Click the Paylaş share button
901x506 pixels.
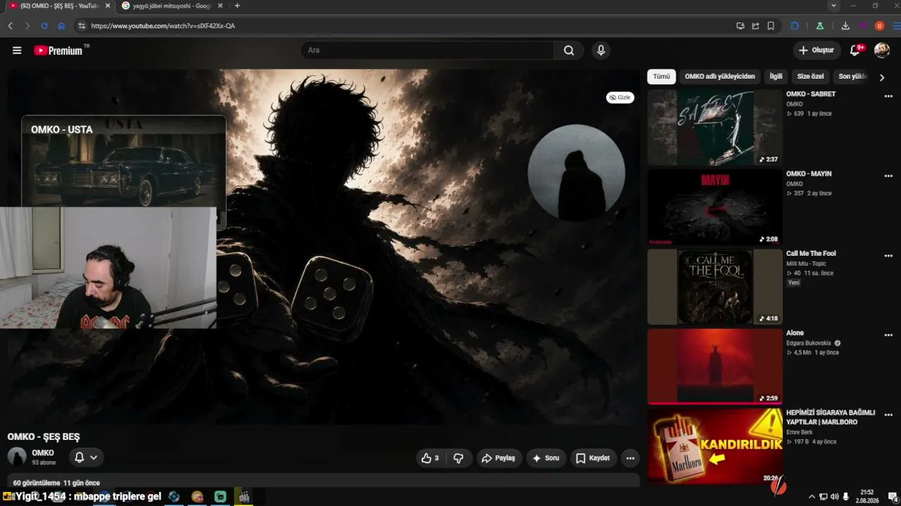tap(500, 458)
